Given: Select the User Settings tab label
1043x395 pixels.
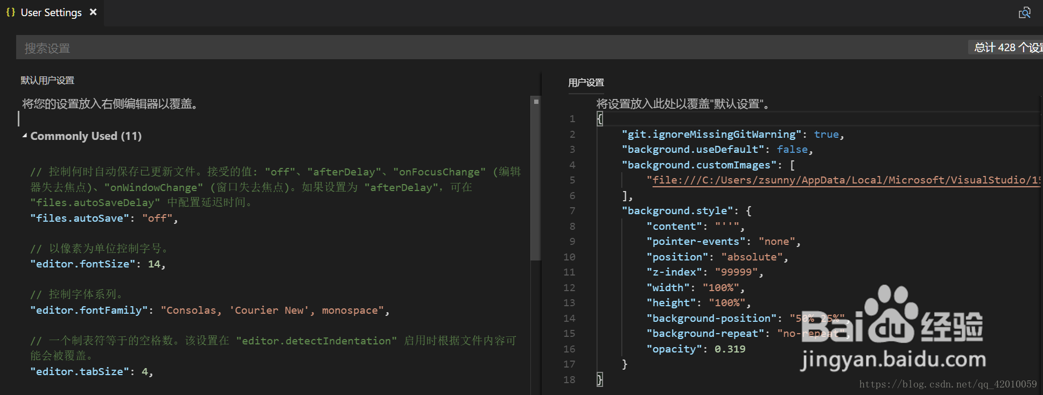Looking at the screenshot, I should (51, 12).
